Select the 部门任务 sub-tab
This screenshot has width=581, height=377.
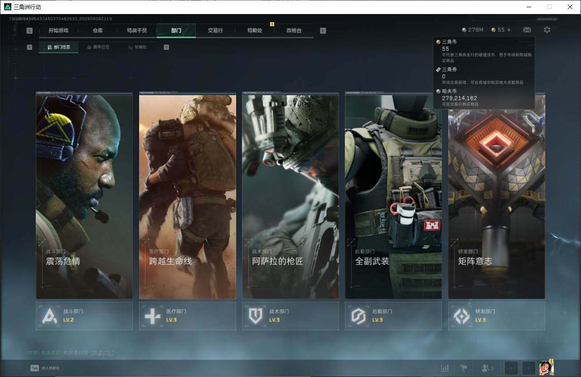tap(58, 47)
